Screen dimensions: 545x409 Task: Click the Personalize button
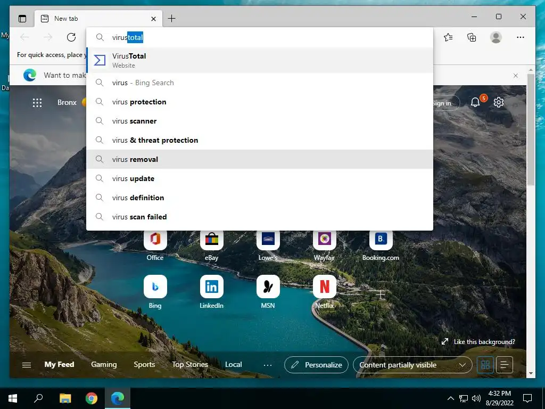pos(316,365)
